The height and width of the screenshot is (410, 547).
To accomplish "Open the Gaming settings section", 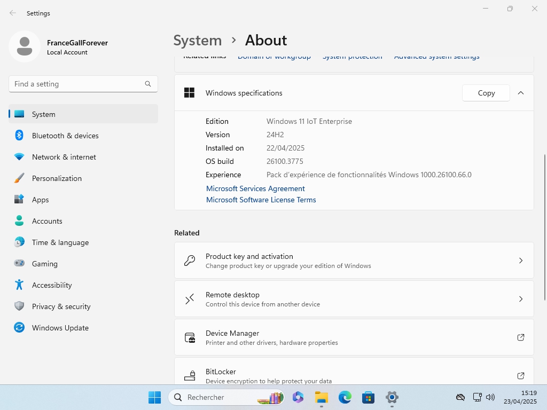I will click(x=45, y=264).
